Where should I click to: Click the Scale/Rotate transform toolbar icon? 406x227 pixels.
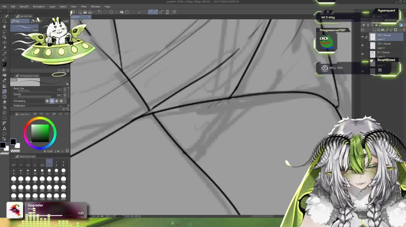(127, 12)
